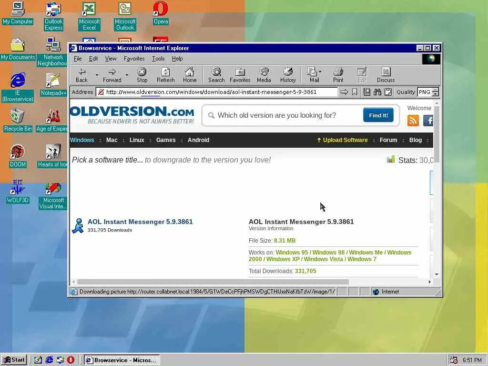Select the Recycle Bin desktop icon
This screenshot has height=366, width=488.
click(18, 121)
